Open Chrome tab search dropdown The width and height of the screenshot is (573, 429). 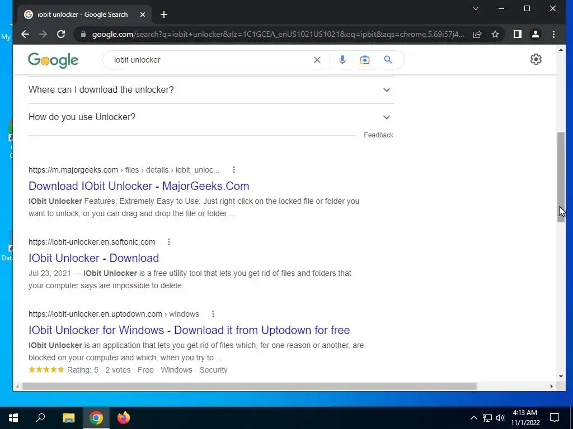point(476,8)
